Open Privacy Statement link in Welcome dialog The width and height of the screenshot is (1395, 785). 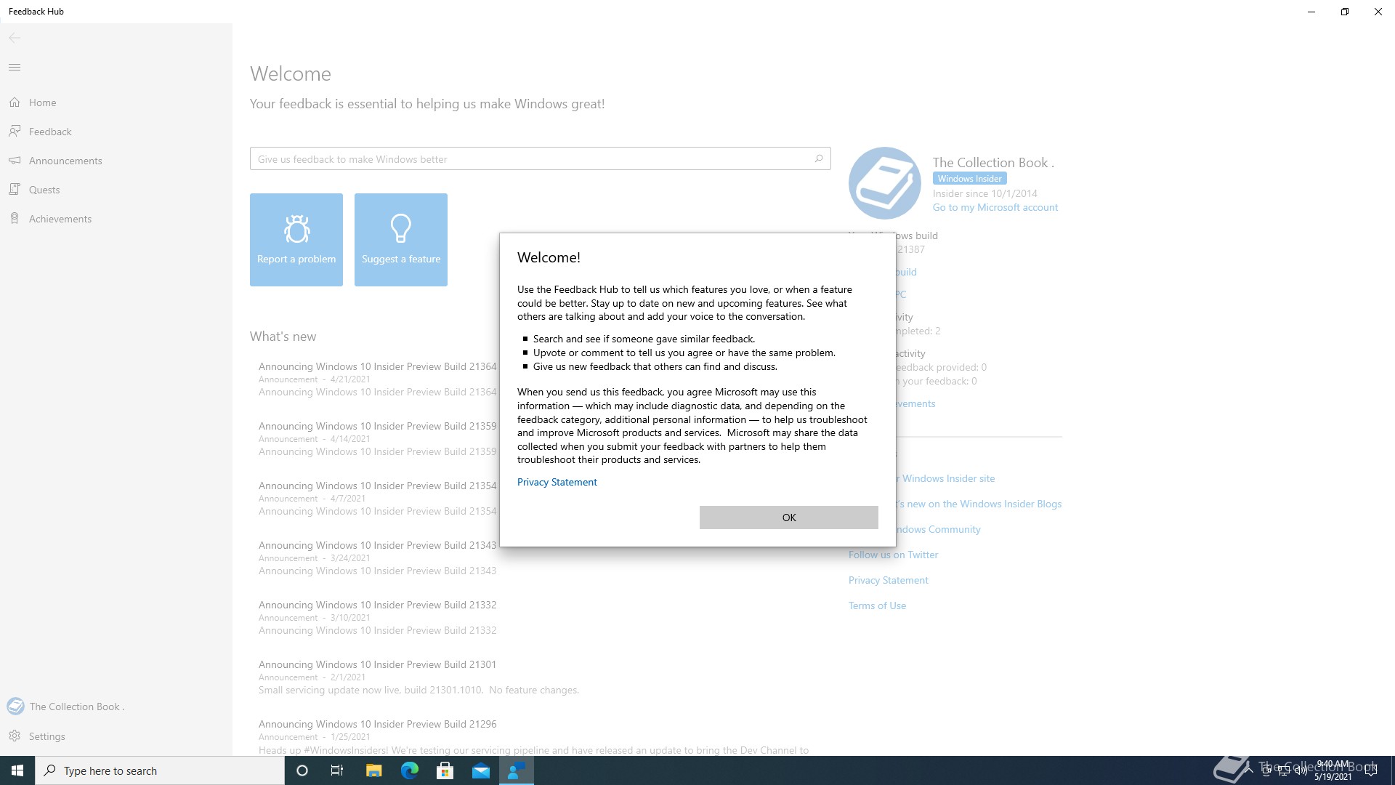(557, 482)
